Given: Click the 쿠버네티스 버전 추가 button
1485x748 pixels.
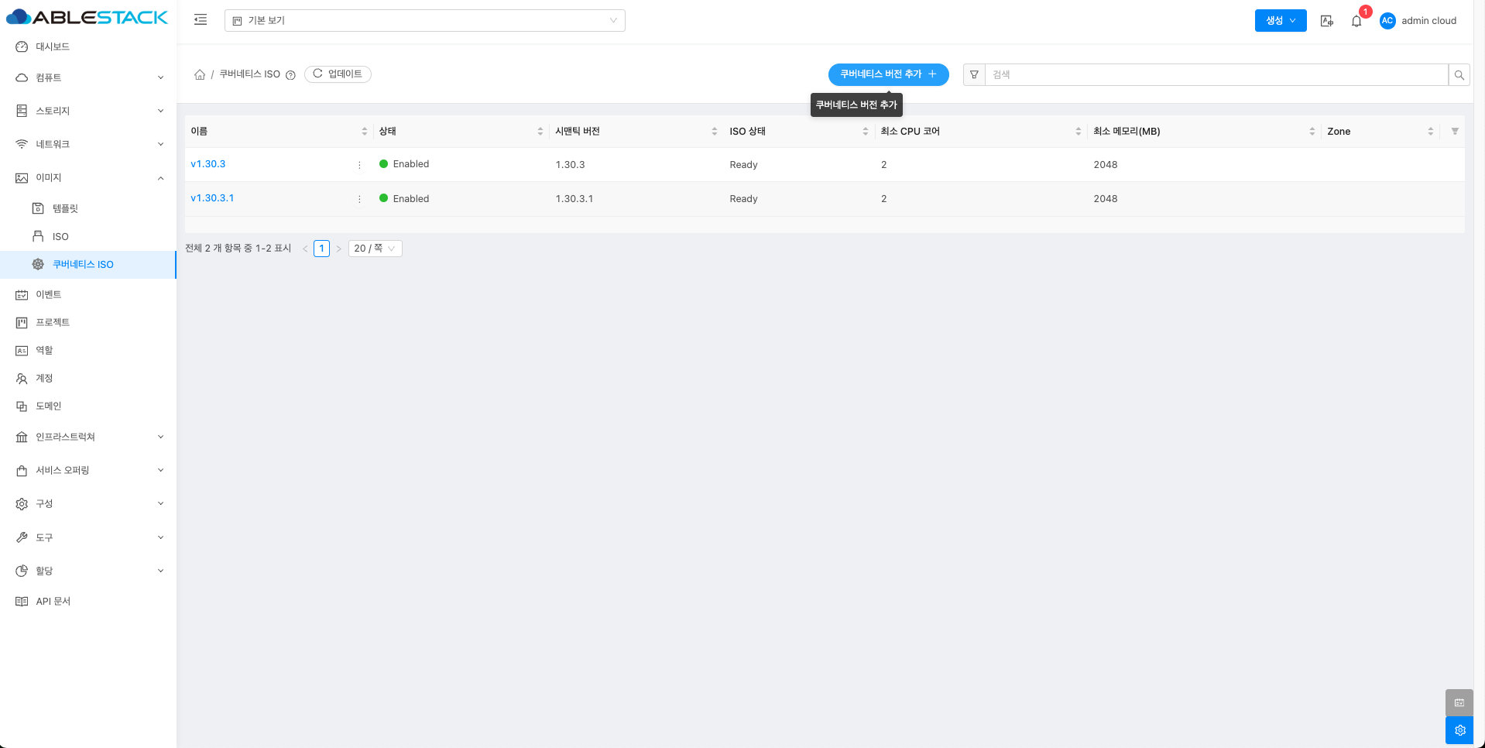Looking at the screenshot, I should [x=888, y=74].
